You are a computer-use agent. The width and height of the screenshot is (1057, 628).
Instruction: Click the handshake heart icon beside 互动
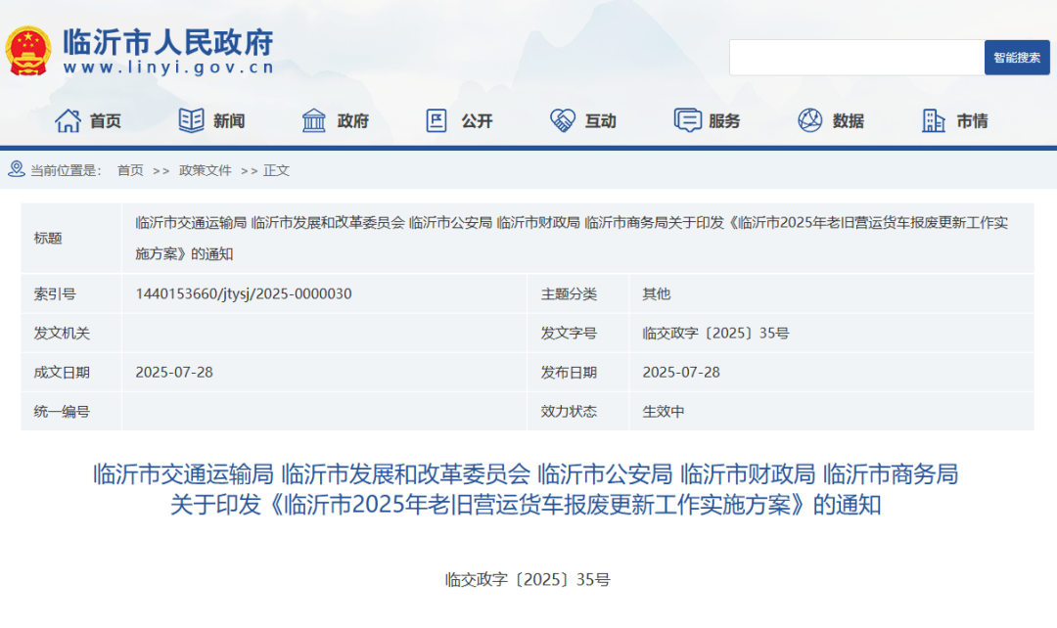(562, 120)
